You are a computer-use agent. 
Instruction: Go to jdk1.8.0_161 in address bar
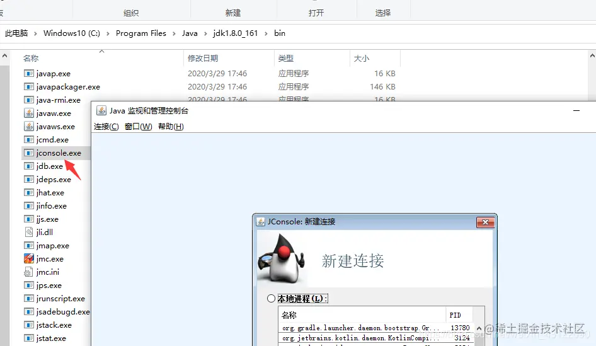click(236, 33)
